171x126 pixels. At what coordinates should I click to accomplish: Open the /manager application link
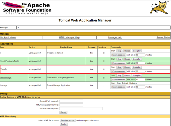pyautogui.click(x=4, y=85)
